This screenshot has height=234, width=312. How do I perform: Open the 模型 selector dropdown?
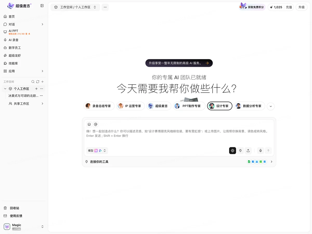pyautogui.click(x=97, y=151)
